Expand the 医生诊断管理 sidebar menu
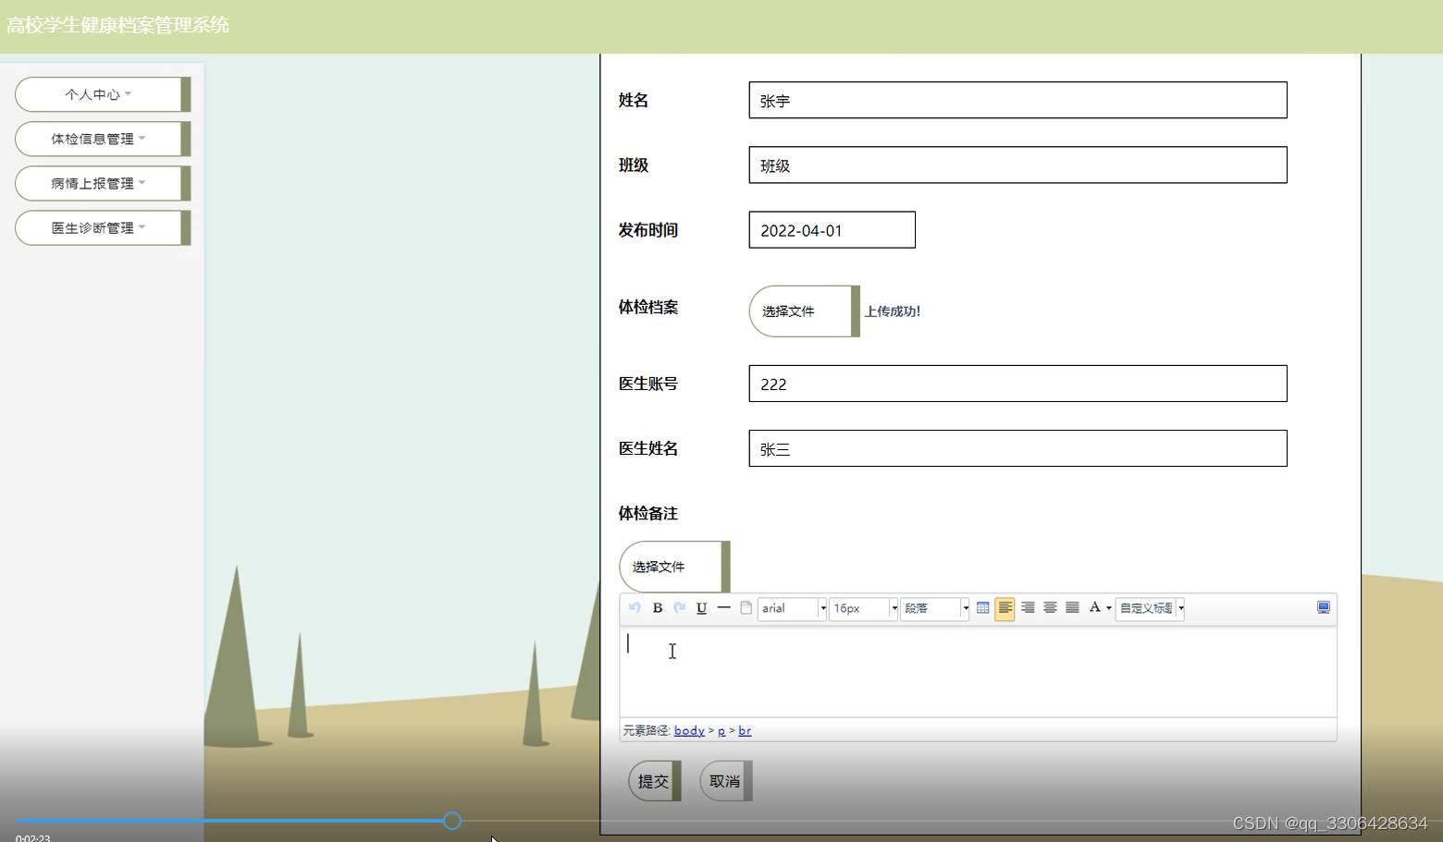Viewport: 1443px width, 842px height. click(x=103, y=227)
